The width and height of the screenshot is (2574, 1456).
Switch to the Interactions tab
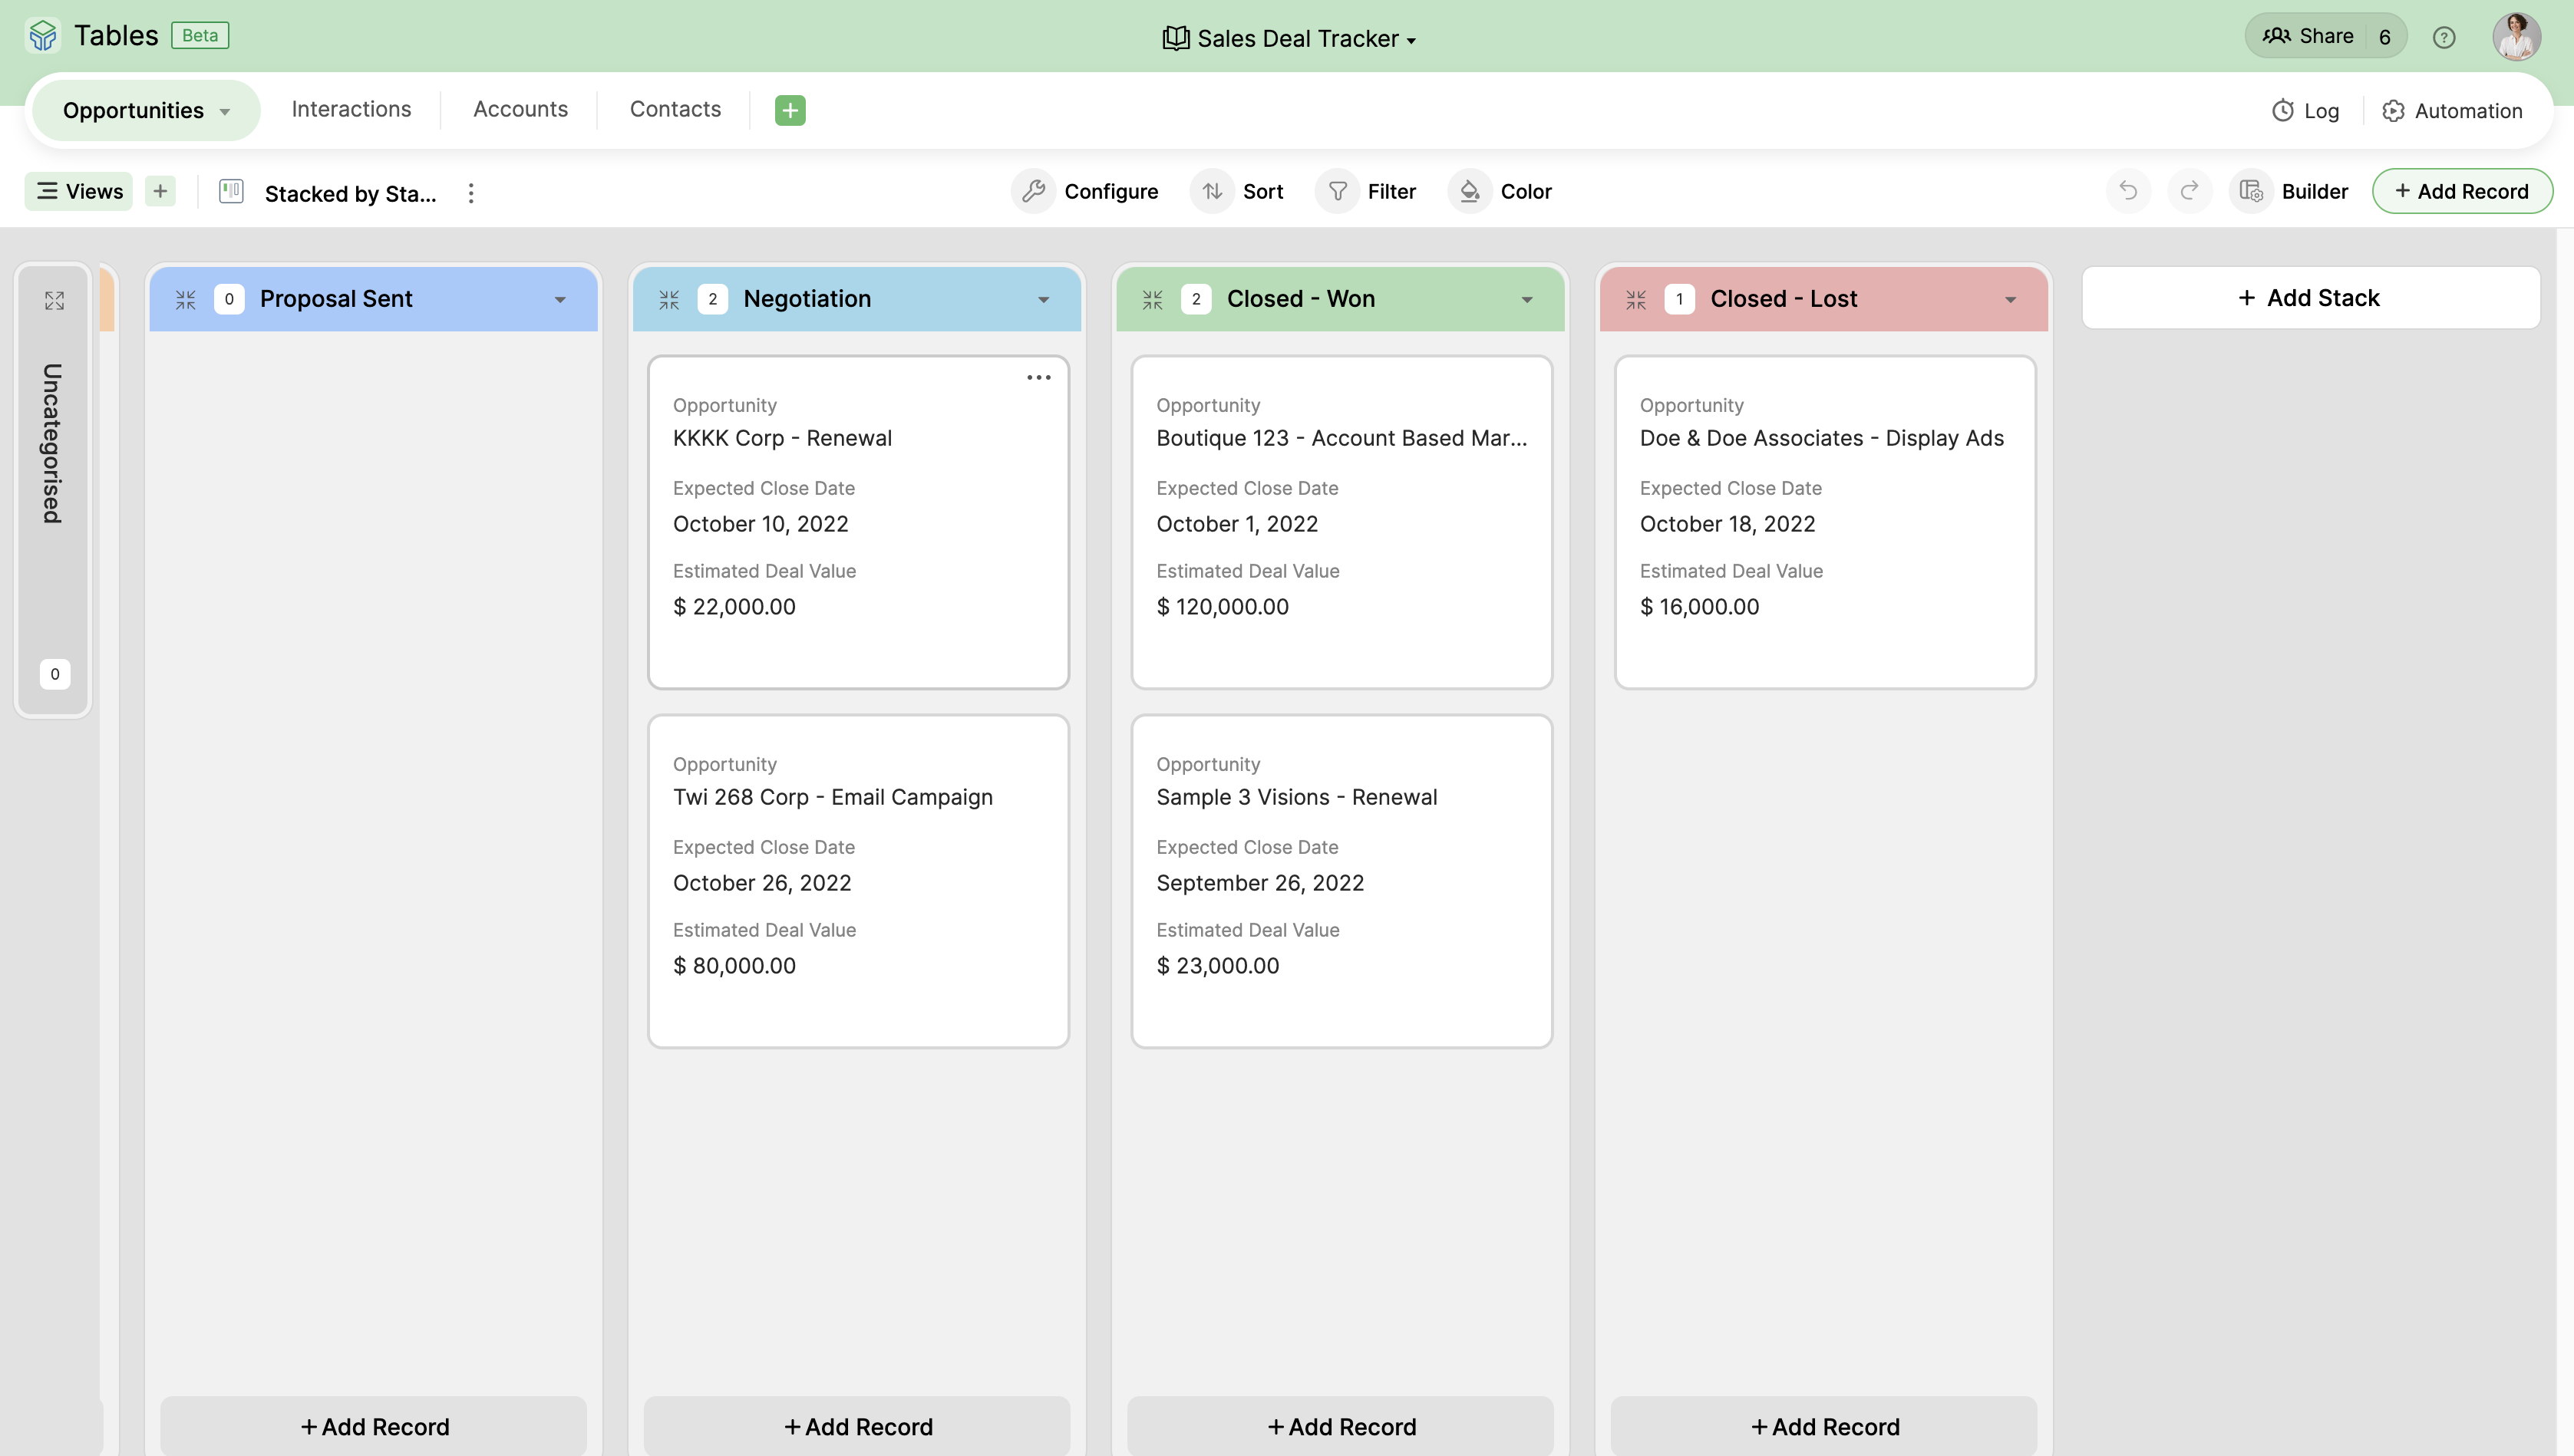pos(350,110)
